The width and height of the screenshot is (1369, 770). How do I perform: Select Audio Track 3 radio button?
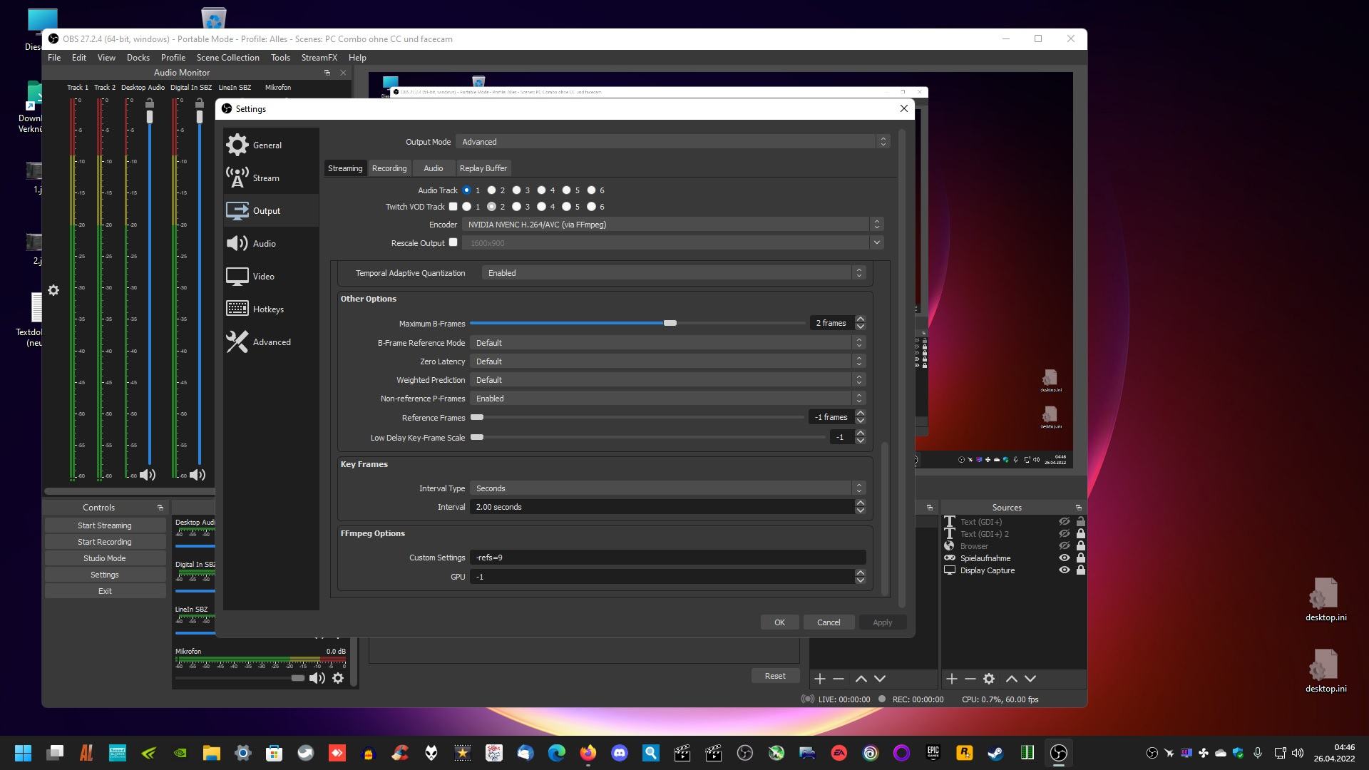click(516, 190)
